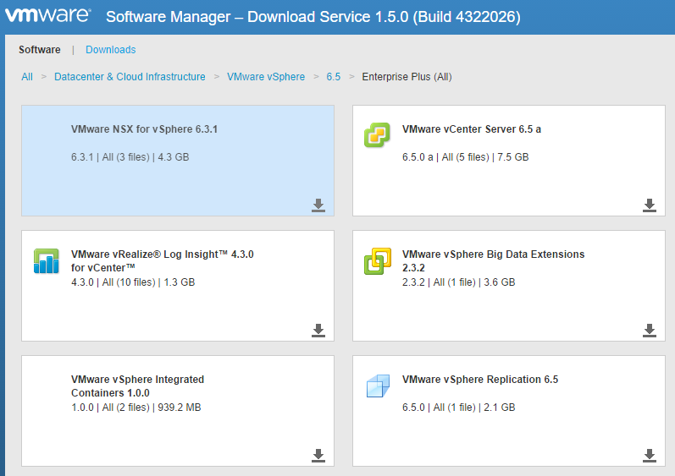Click '6.3.1 | All (3 files) | 4.3 GB'
This screenshot has width=675, height=476.
tap(130, 157)
